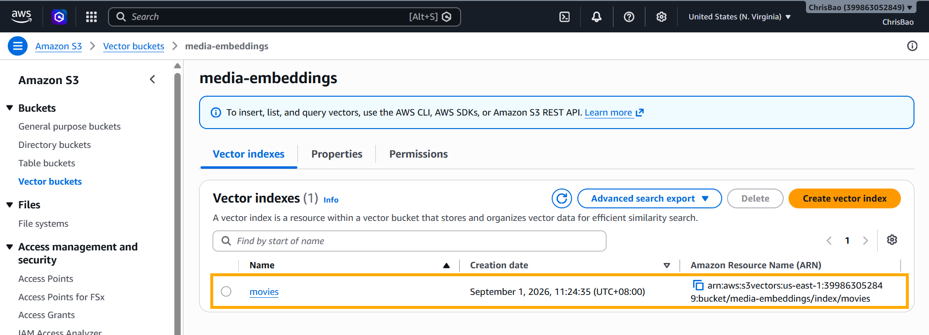Viewport: 929px width, 335px height.
Task: Open the services grid menu icon
Action: (x=92, y=17)
